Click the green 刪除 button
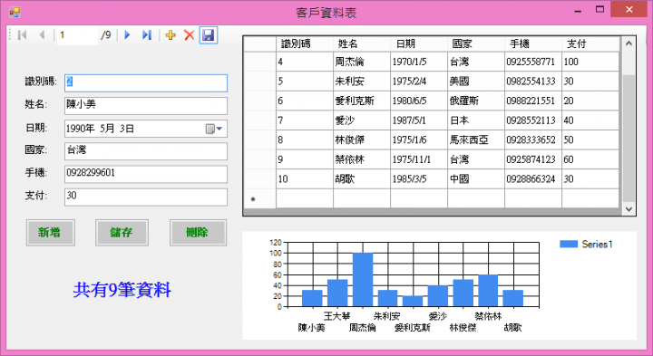Screen dimensions: 653x356 pyautogui.click(x=198, y=233)
